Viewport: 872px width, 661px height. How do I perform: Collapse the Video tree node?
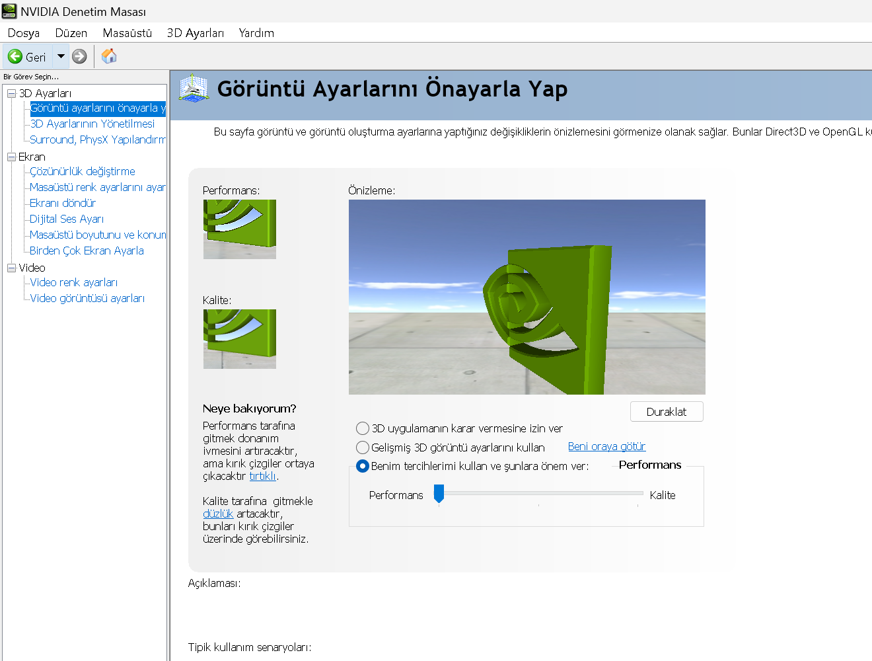point(11,268)
